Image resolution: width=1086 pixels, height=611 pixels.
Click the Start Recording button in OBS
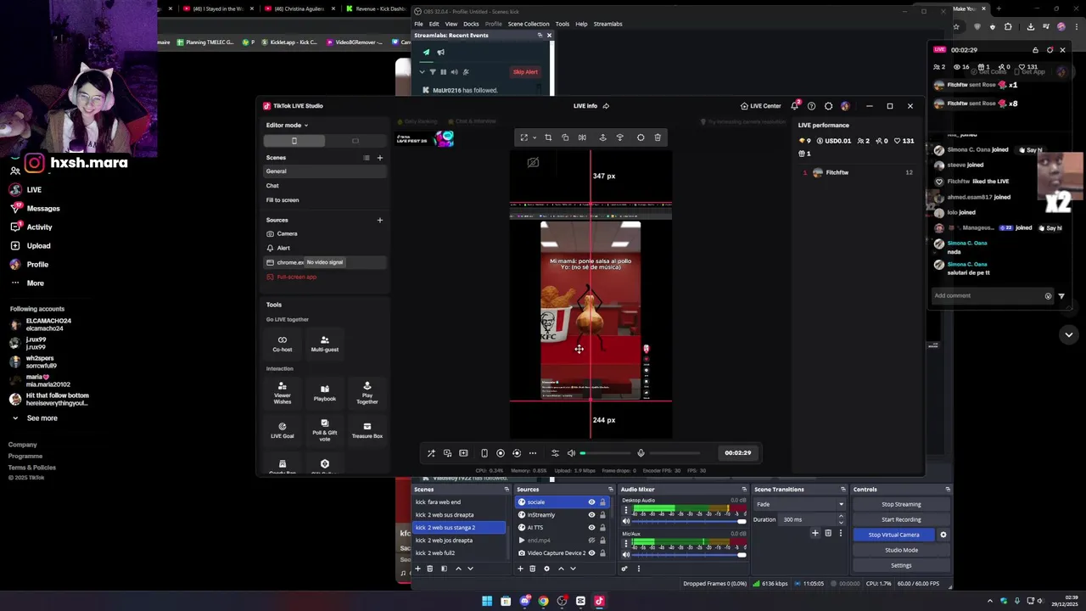coord(901,519)
